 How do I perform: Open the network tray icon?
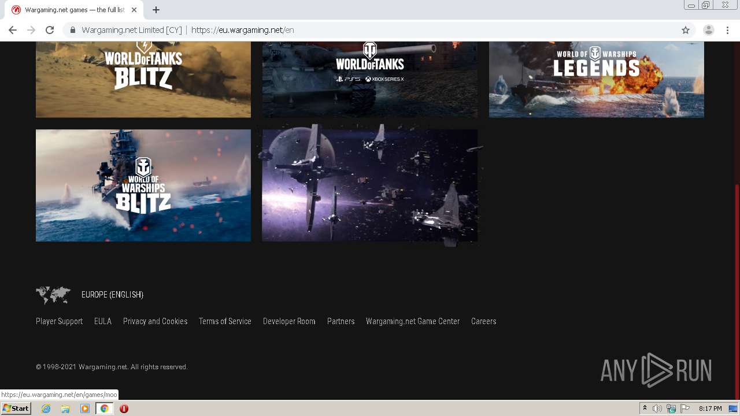click(x=671, y=408)
